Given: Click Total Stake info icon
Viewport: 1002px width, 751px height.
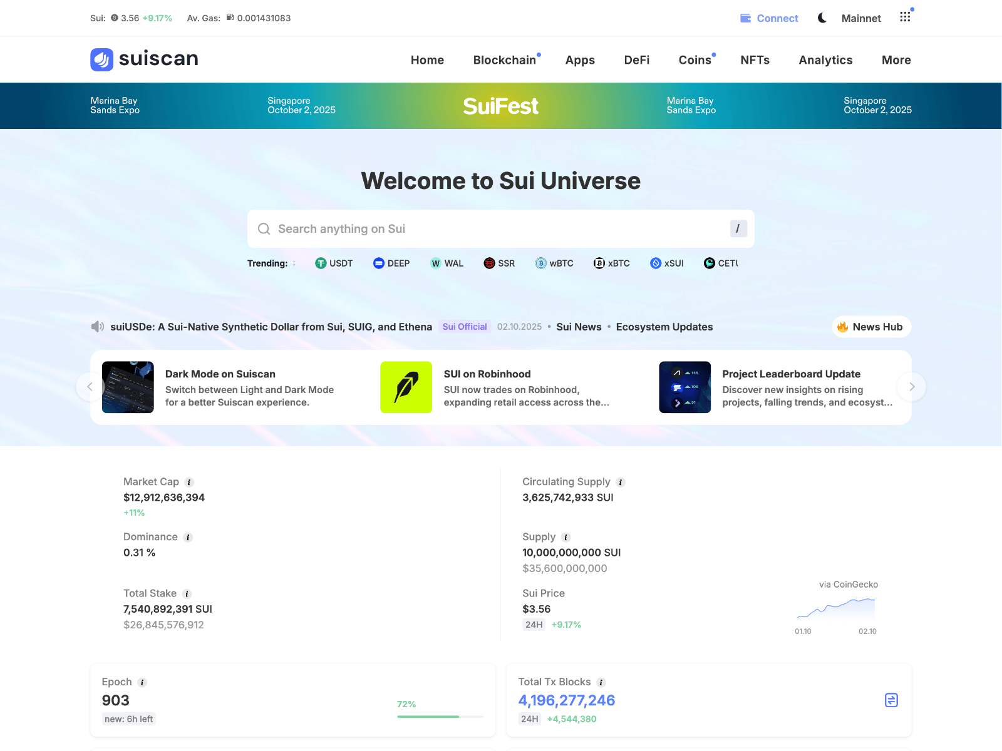Looking at the screenshot, I should (x=187, y=594).
